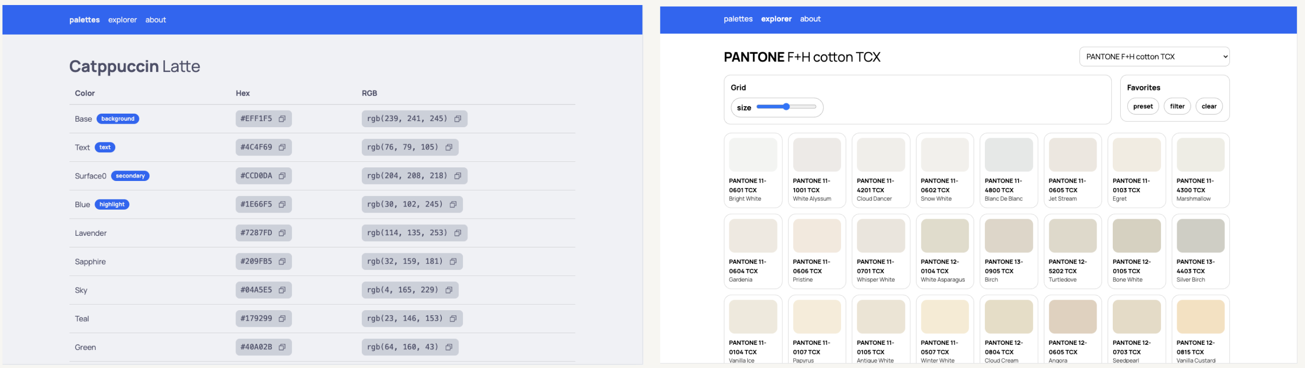Switch to explorer tab in right window
The width and height of the screenshot is (1305, 368).
[x=776, y=19]
